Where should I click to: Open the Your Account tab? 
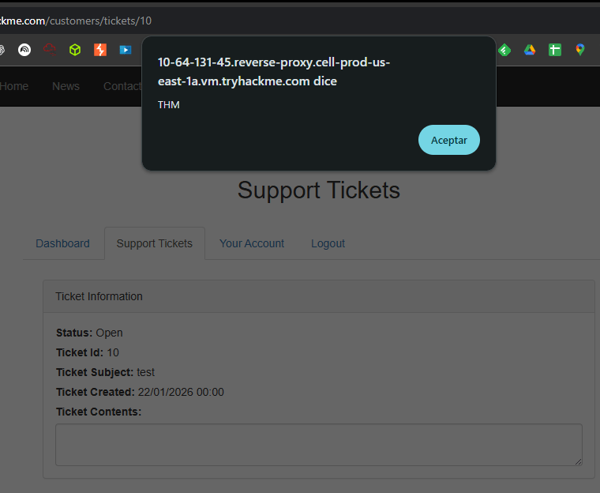pyautogui.click(x=252, y=243)
